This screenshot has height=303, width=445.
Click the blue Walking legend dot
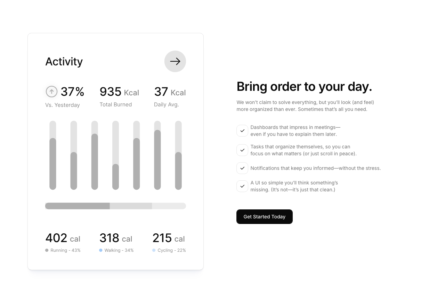coord(101,250)
